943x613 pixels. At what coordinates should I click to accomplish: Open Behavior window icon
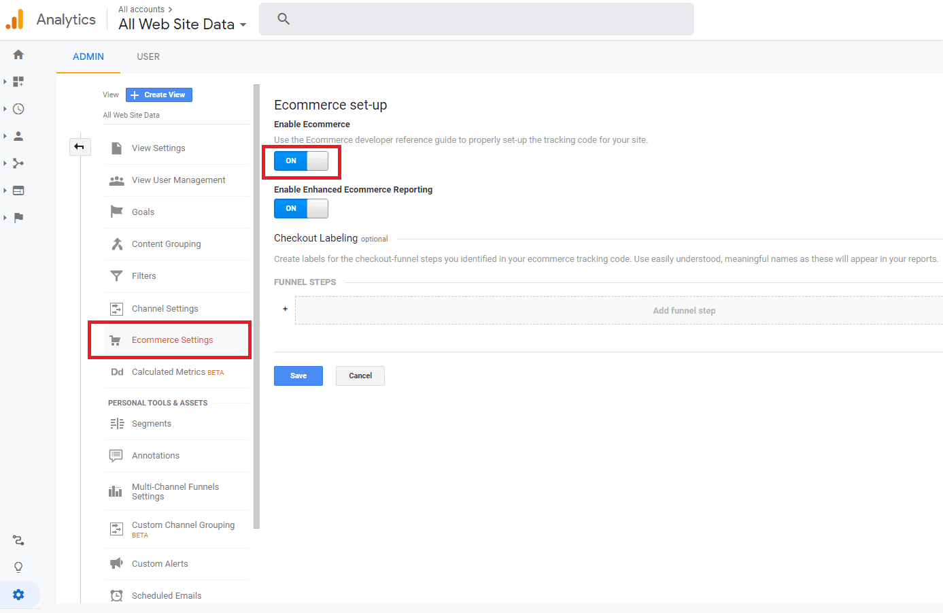(x=18, y=190)
